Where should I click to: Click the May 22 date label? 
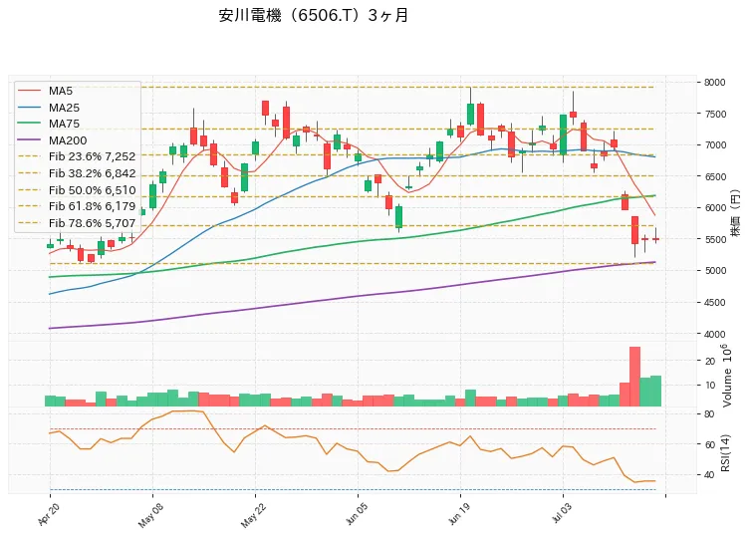click(253, 515)
